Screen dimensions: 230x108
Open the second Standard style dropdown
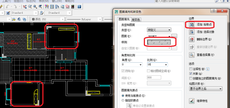tap(58, 13)
